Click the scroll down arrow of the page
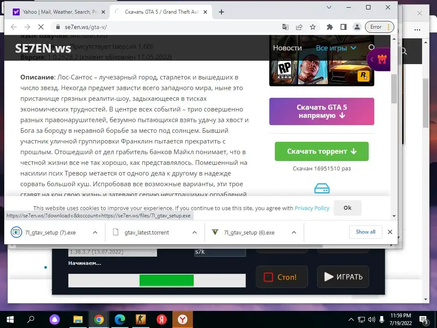The image size is (437, 328). 394,216
